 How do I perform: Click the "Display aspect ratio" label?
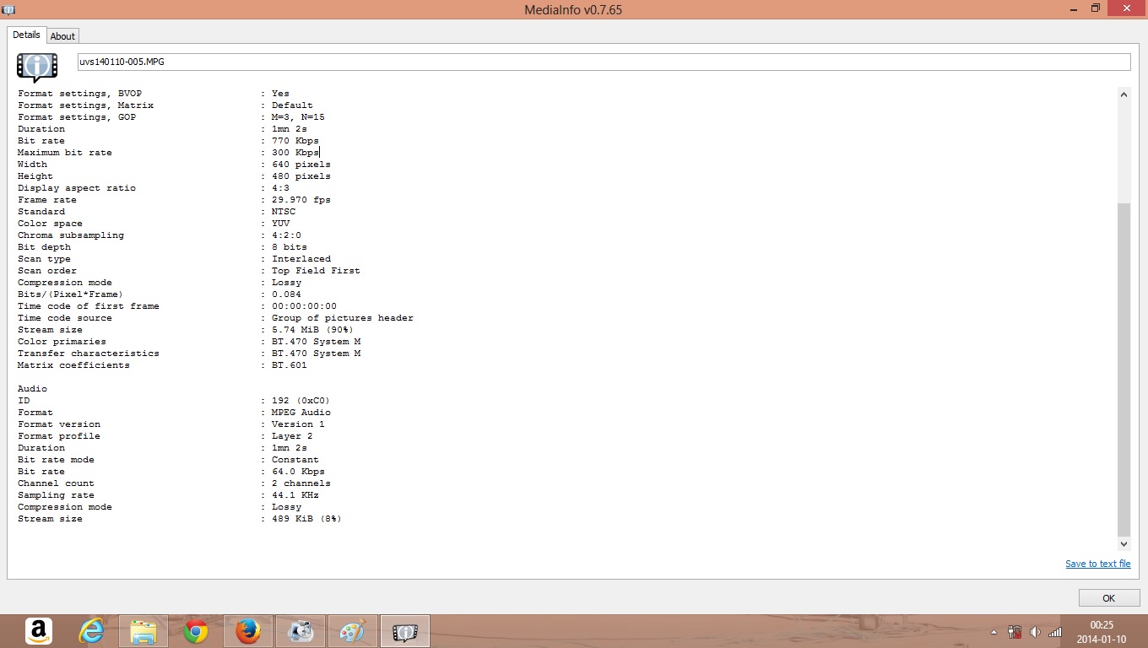point(77,188)
